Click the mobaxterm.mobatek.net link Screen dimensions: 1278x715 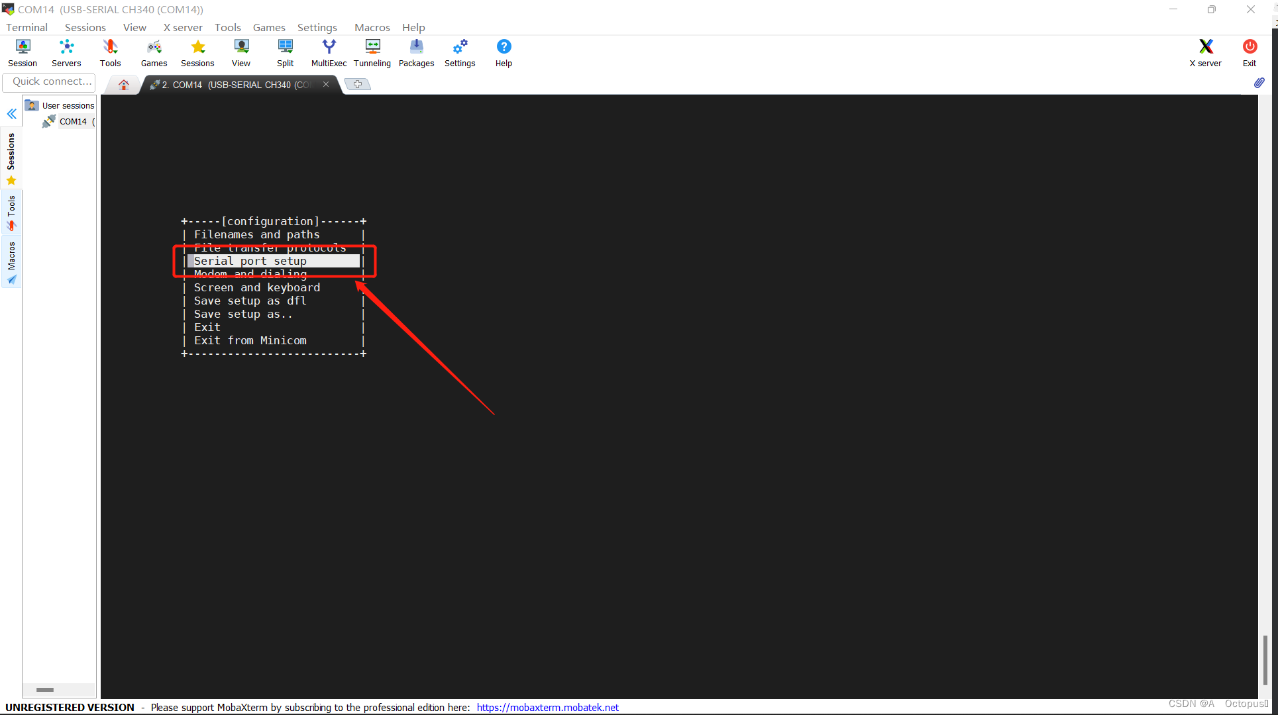point(548,707)
